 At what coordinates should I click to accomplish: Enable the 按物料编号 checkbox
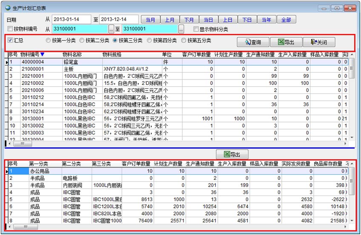(x=10, y=29)
